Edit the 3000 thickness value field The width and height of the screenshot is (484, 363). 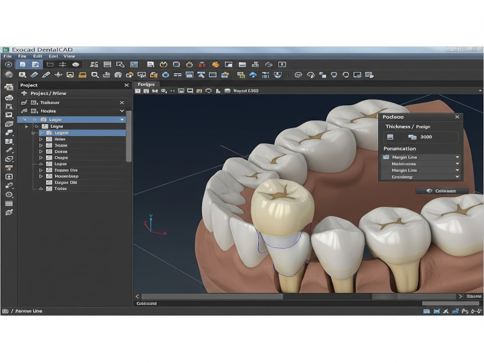pos(426,137)
